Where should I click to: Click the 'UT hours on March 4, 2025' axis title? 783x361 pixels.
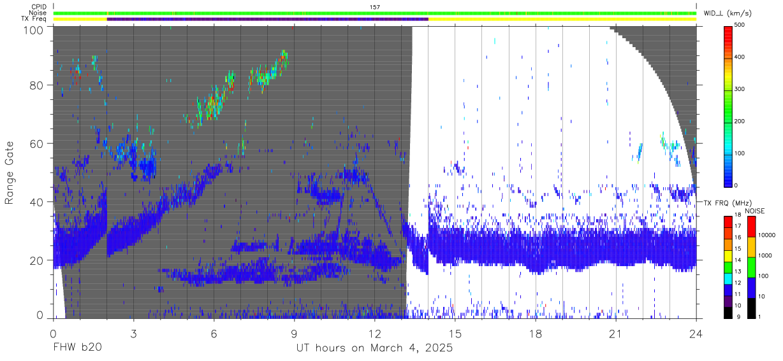pos(374,348)
